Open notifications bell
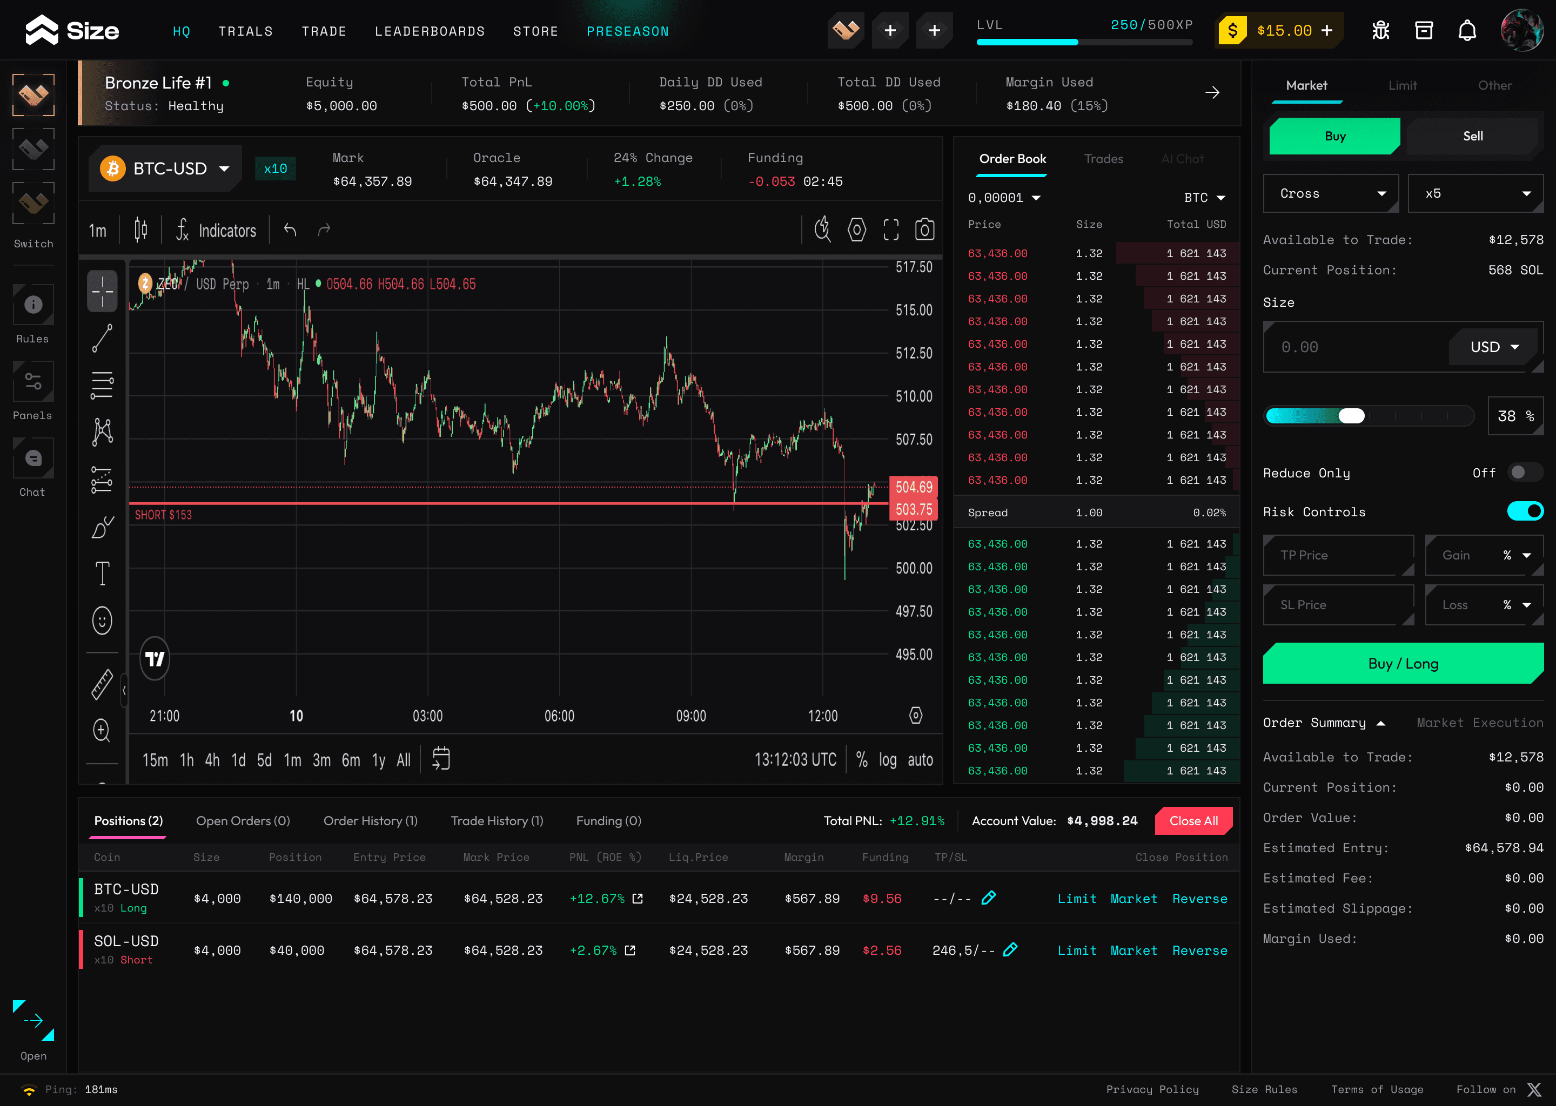 pyautogui.click(x=1467, y=31)
